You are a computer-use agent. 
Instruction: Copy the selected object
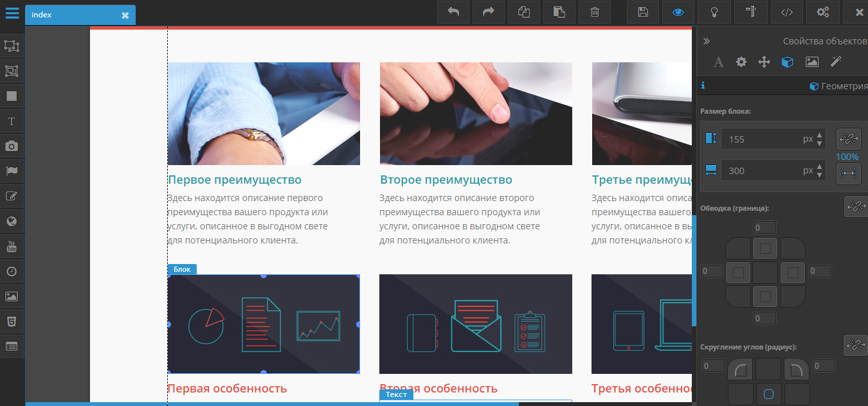pos(524,12)
